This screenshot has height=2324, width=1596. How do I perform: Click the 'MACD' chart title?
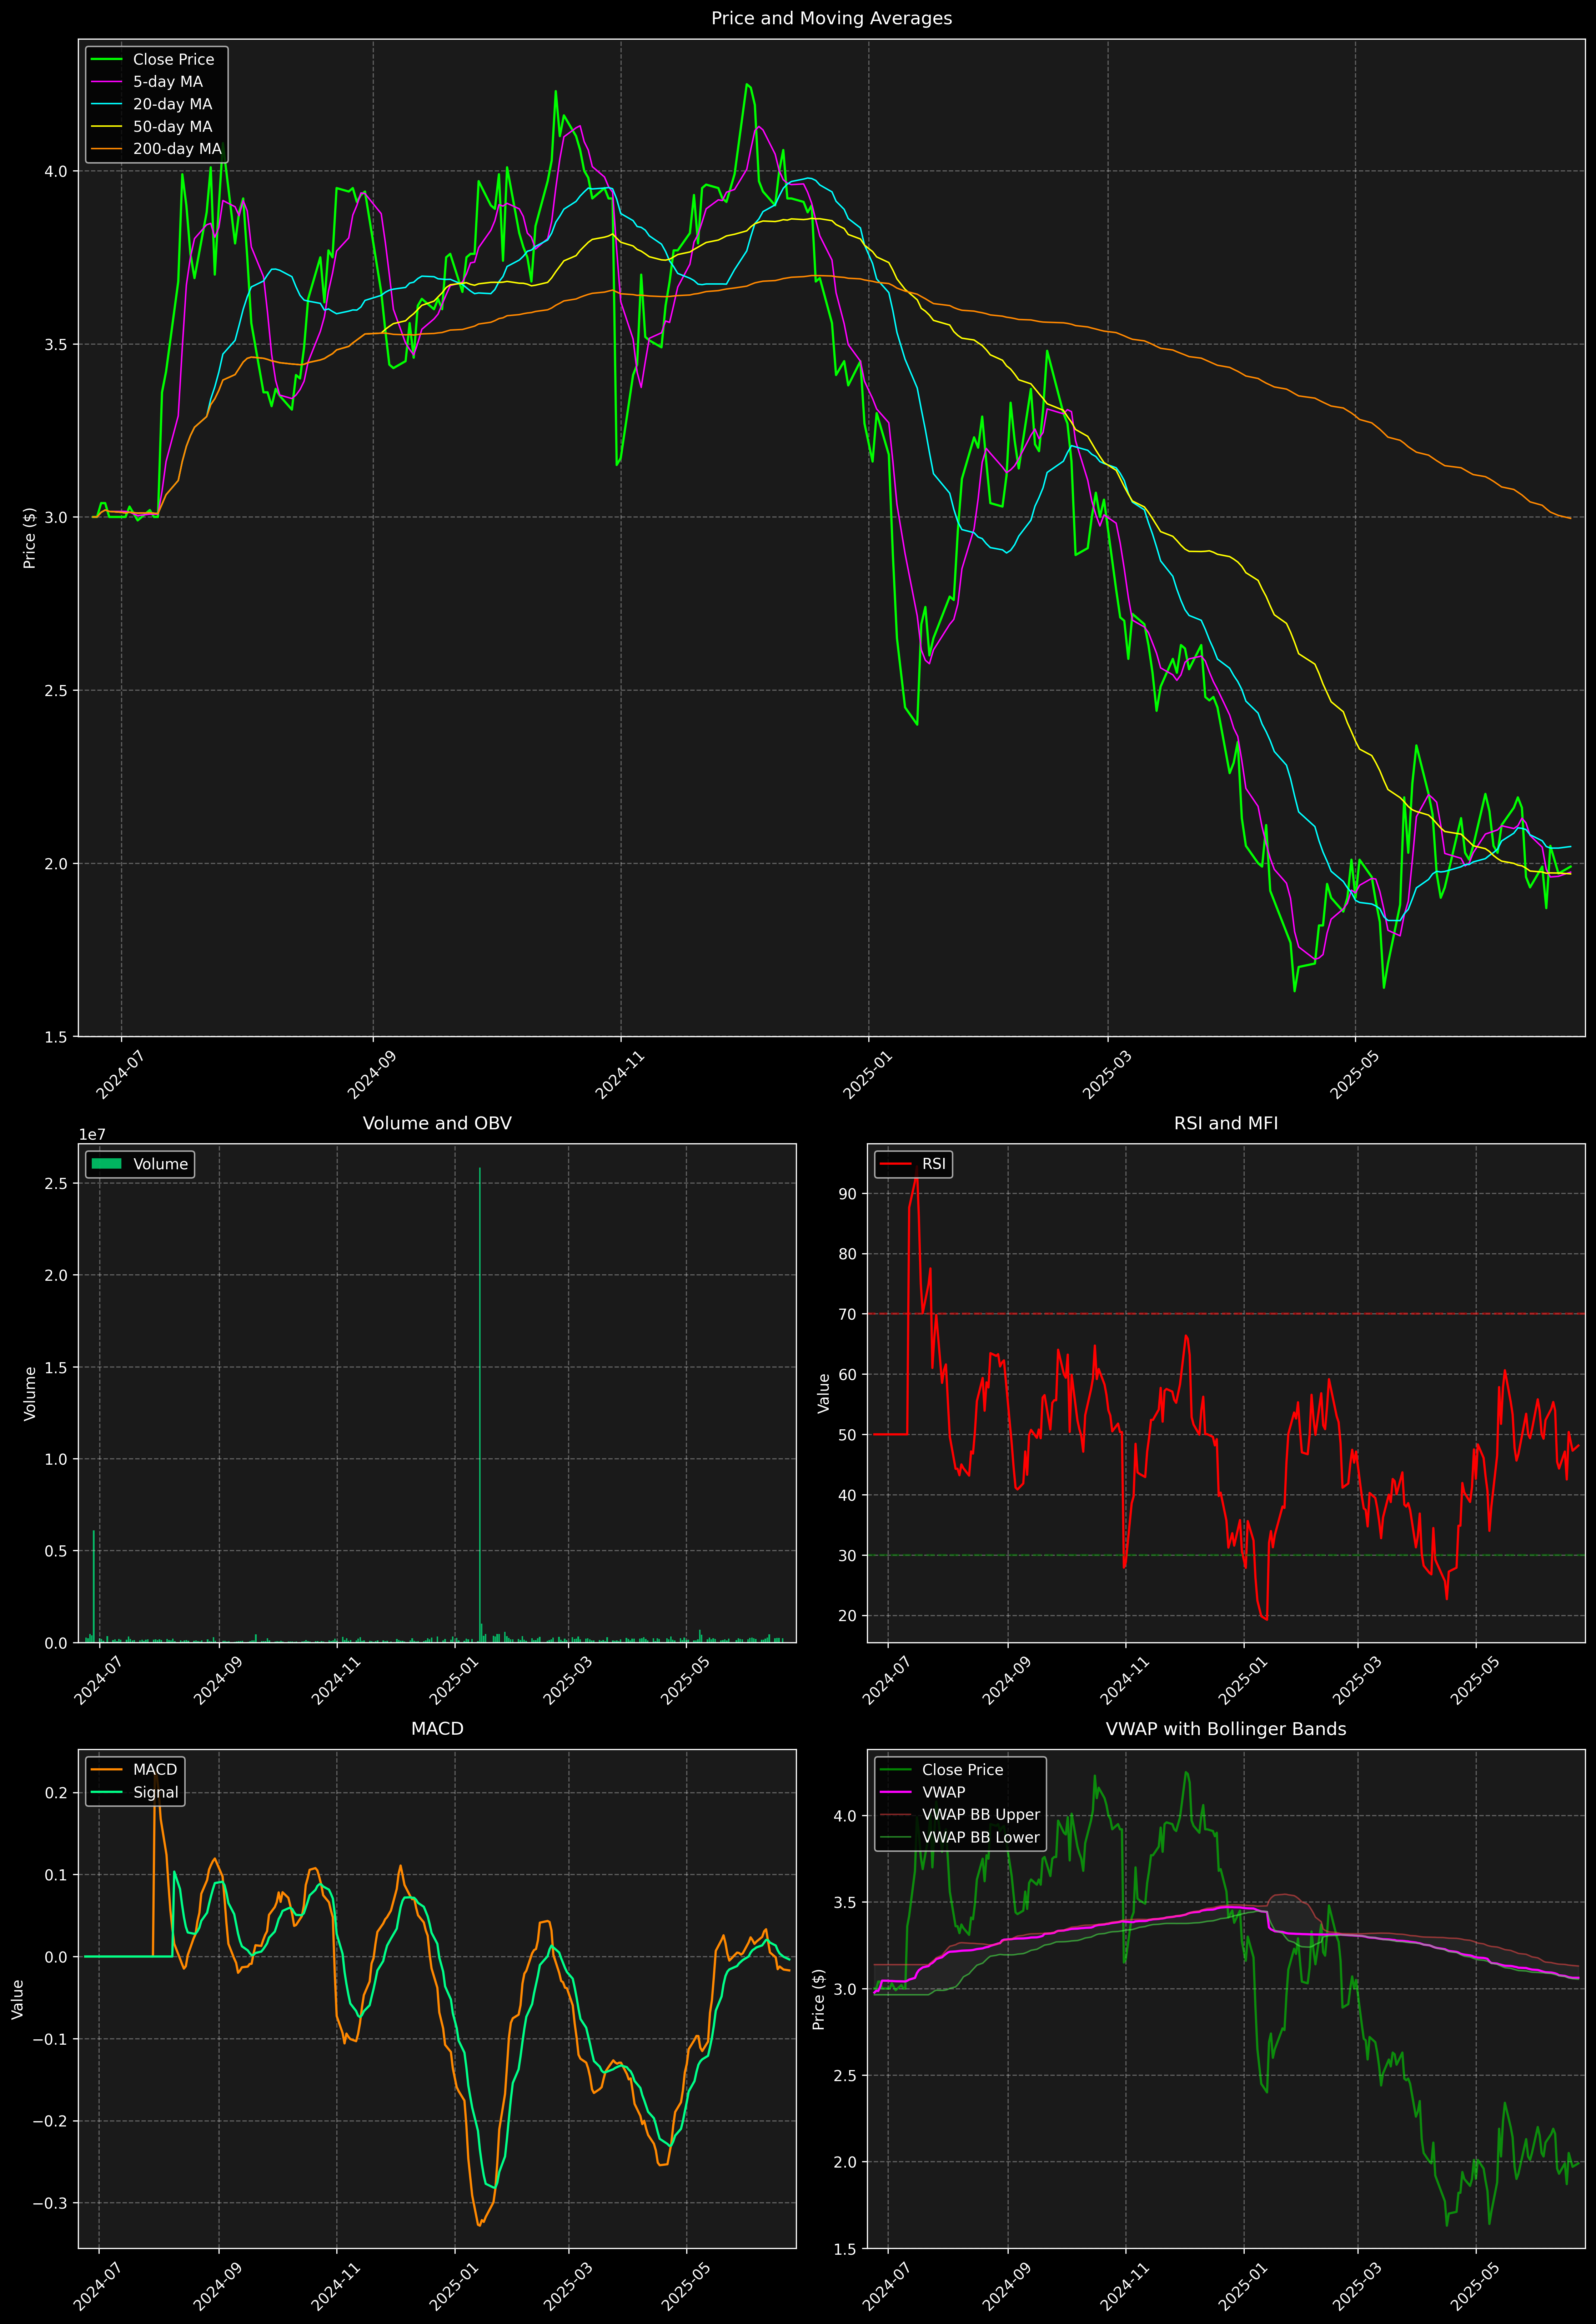(x=437, y=1729)
